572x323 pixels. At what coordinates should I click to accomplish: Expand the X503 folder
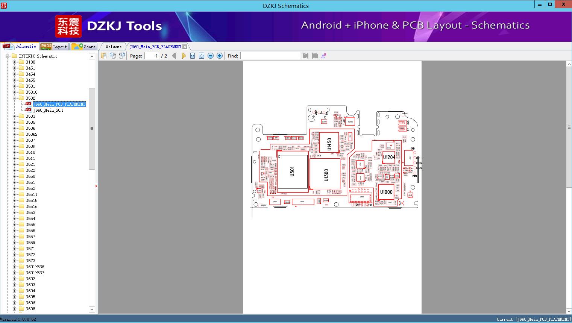tap(15, 116)
